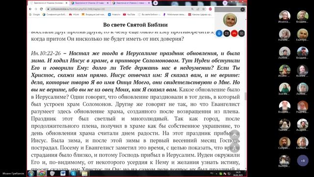Open a new browser tab with the plus button
Image resolution: width=314 pixels, height=177 pixels.
pos(156,3)
